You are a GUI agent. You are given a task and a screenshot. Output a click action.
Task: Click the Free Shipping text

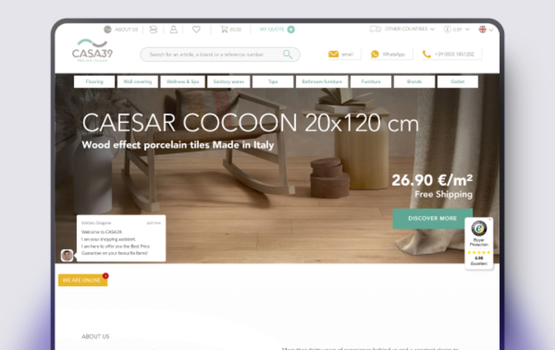click(444, 194)
